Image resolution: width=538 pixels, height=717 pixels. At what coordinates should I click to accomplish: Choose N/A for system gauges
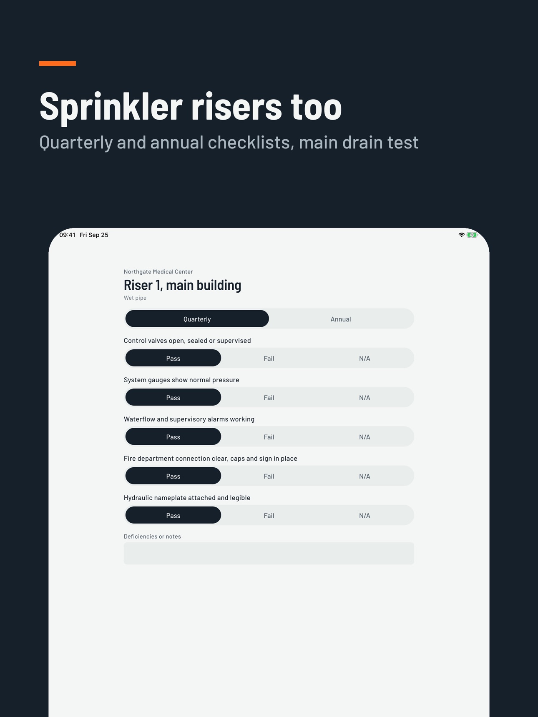click(x=365, y=397)
